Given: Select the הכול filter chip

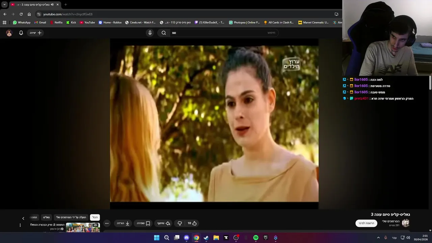Looking at the screenshot, I should 95,217.
